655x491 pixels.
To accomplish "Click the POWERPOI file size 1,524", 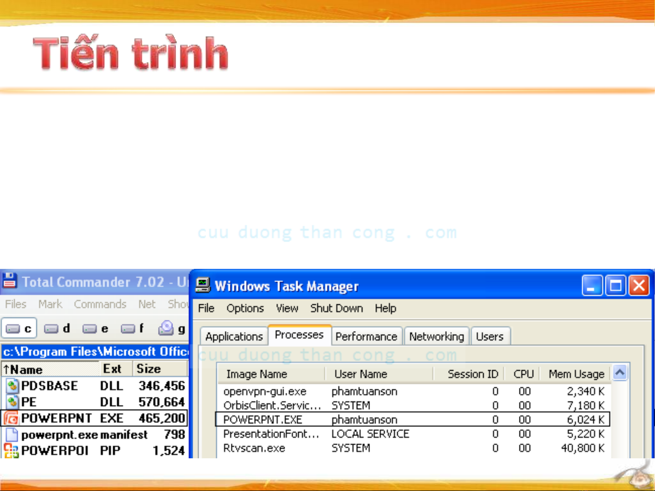I will [x=169, y=451].
